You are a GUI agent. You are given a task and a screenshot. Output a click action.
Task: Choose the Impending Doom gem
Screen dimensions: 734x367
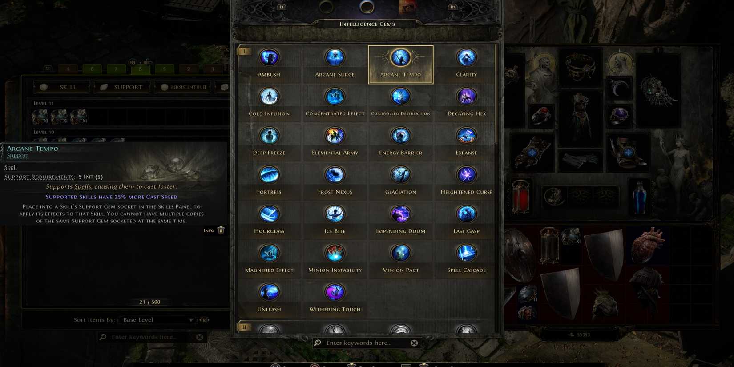tap(400, 221)
